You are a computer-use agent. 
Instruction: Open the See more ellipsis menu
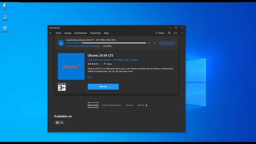click(x=182, y=33)
